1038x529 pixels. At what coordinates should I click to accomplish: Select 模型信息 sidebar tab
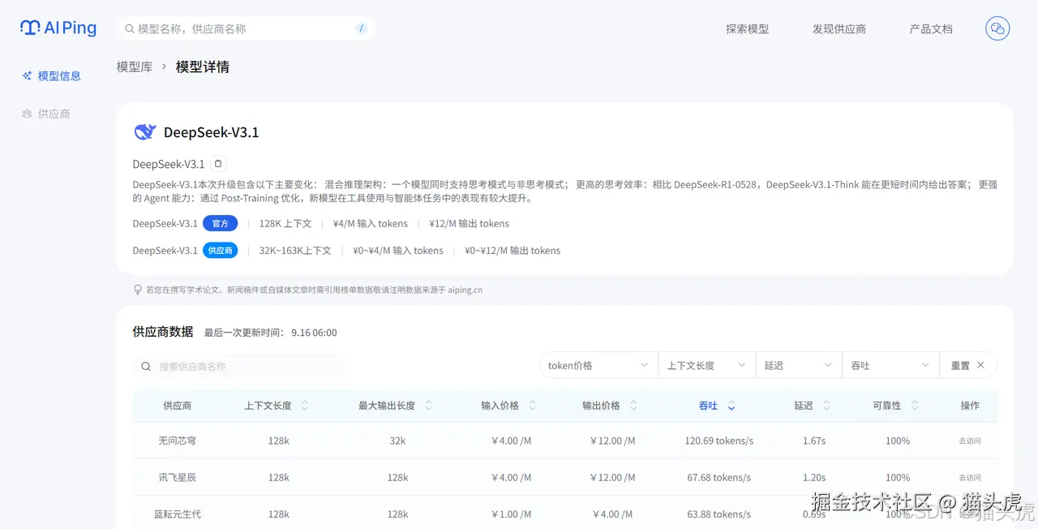52,76
